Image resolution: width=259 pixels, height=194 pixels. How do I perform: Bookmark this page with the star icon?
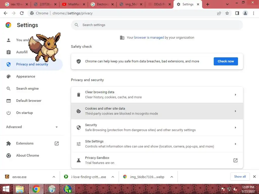click(x=227, y=13)
